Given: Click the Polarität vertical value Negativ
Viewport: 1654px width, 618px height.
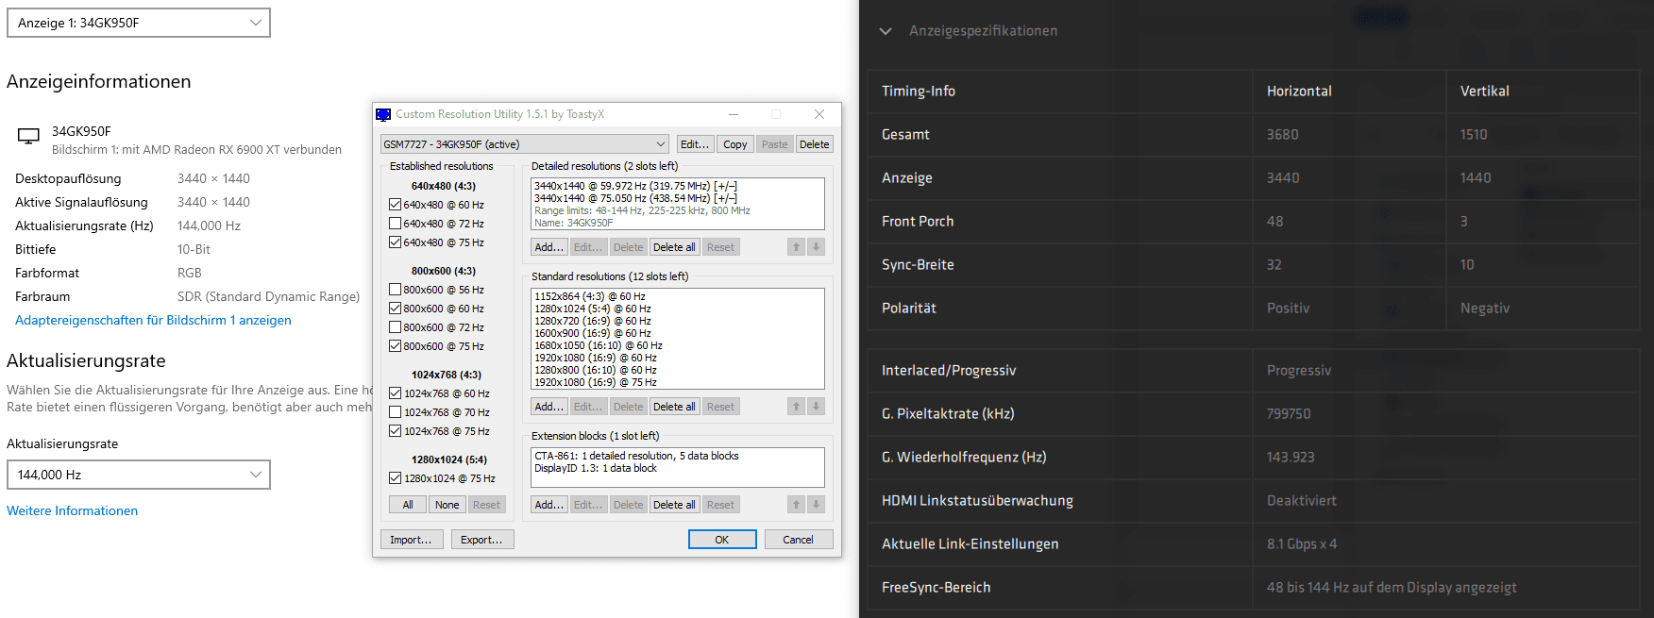Looking at the screenshot, I should 1485,309.
